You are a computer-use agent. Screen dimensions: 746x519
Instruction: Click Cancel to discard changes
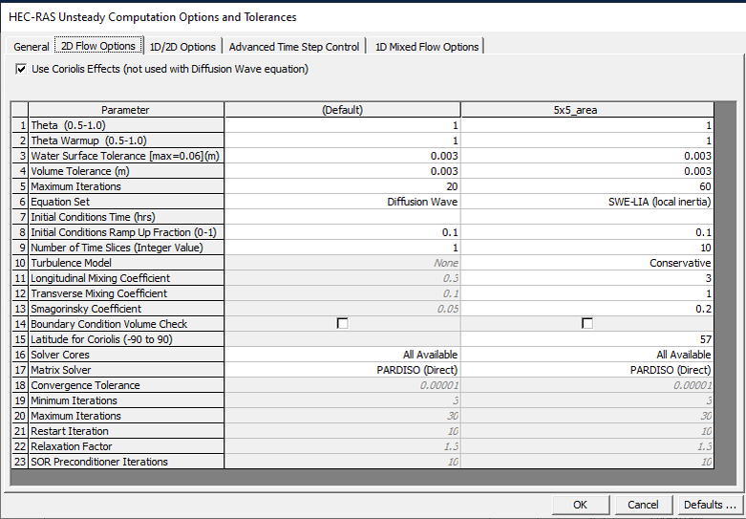tap(643, 505)
